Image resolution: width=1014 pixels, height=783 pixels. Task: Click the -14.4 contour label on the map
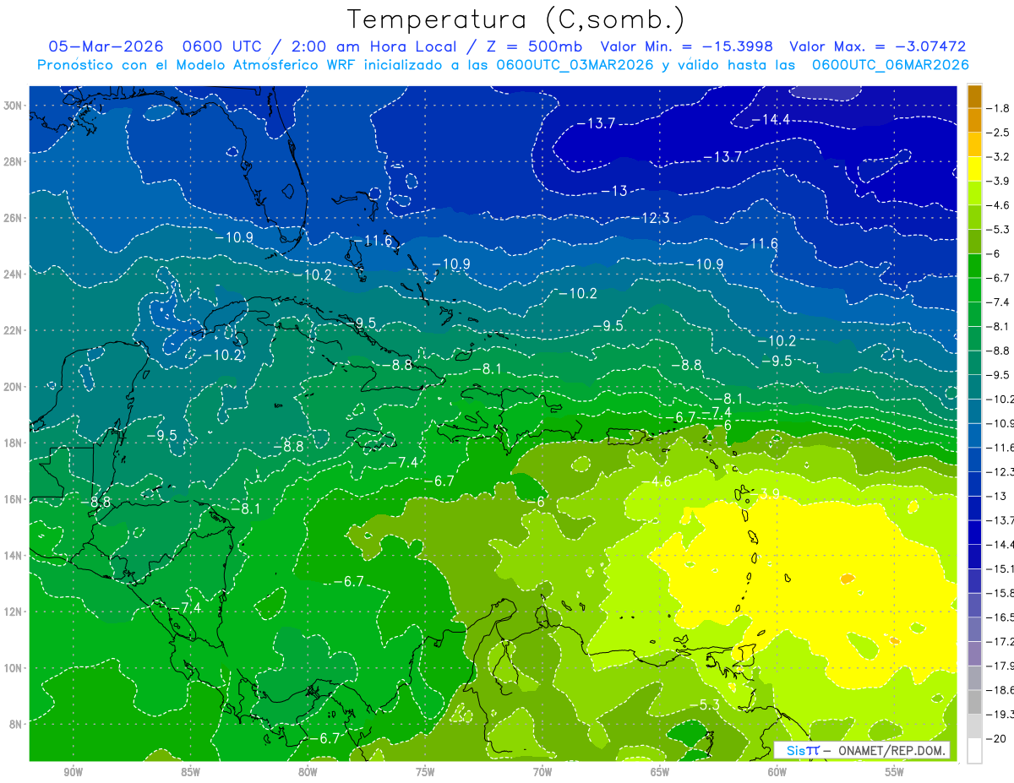tap(771, 120)
